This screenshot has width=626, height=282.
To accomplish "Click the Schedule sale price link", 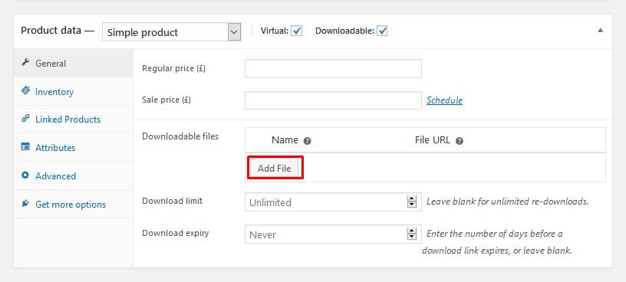I will (444, 100).
